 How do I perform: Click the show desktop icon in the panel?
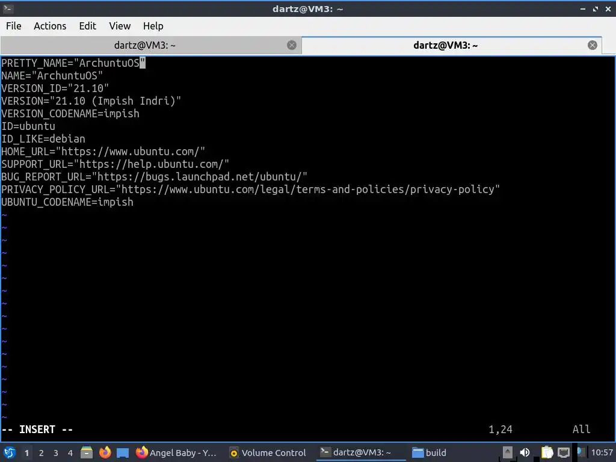[x=123, y=453]
